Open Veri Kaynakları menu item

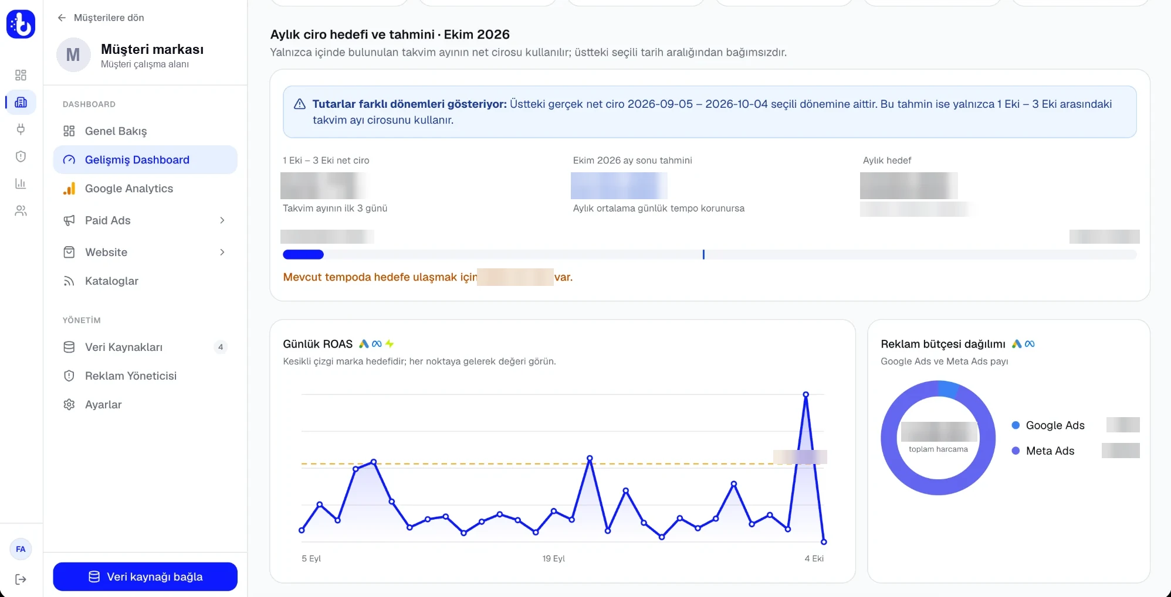click(145, 347)
